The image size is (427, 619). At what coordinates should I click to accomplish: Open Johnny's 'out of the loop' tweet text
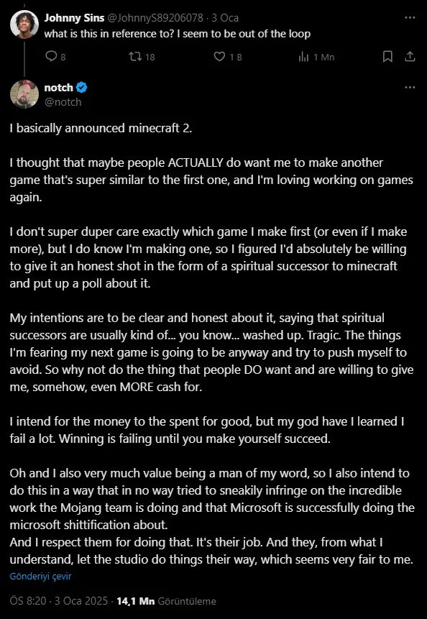click(177, 34)
